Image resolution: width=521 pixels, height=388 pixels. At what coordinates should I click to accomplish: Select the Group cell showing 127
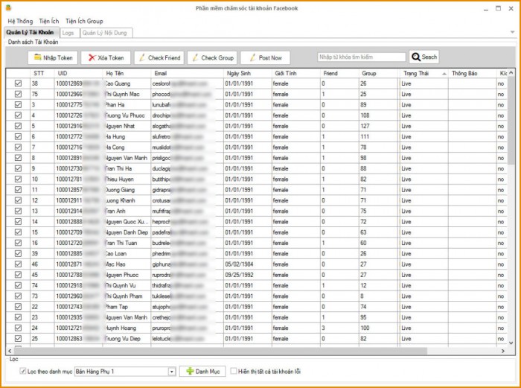tap(379, 126)
